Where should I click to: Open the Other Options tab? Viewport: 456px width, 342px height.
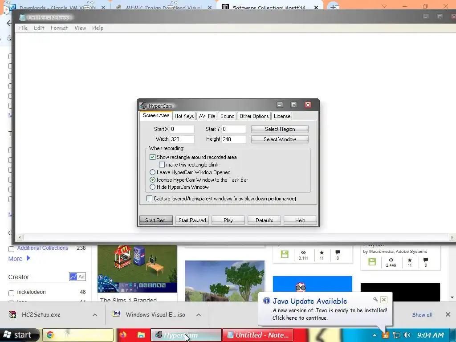click(x=254, y=116)
